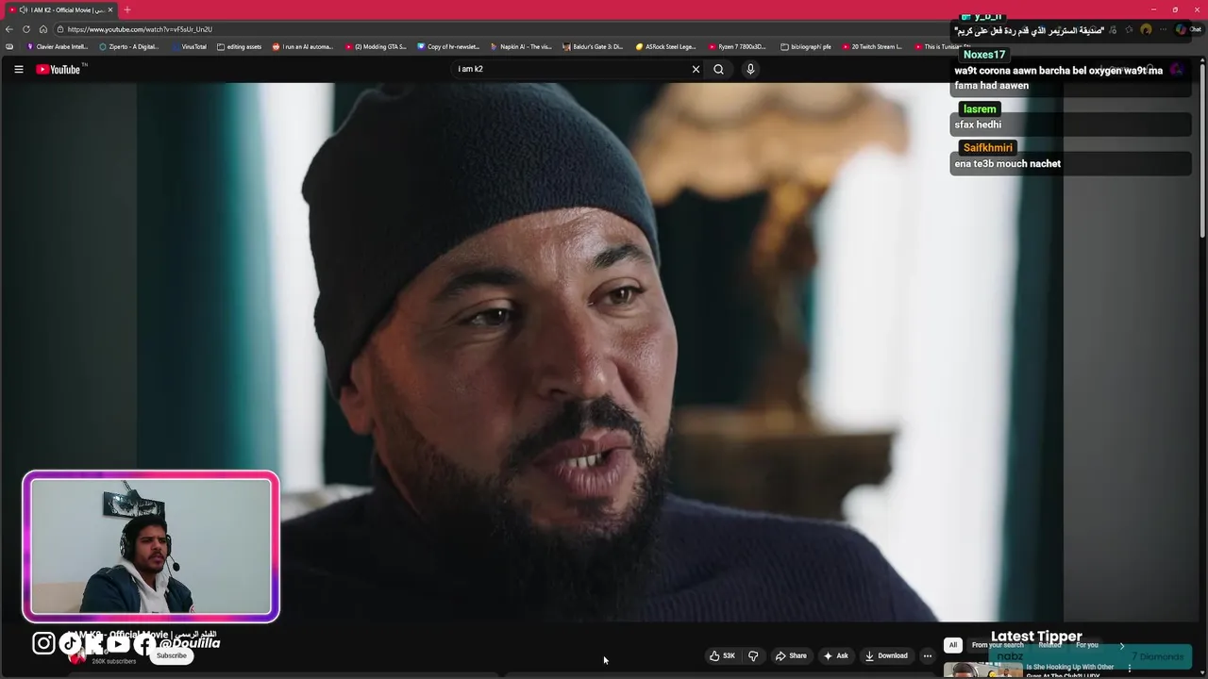This screenshot has height=679, width=1208.
Task: Switch to the 'I AM K2 - Official Movie' tab
Action: point(60,9)
